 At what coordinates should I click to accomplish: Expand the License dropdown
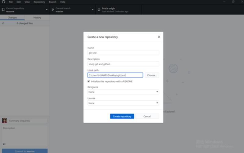123,103
